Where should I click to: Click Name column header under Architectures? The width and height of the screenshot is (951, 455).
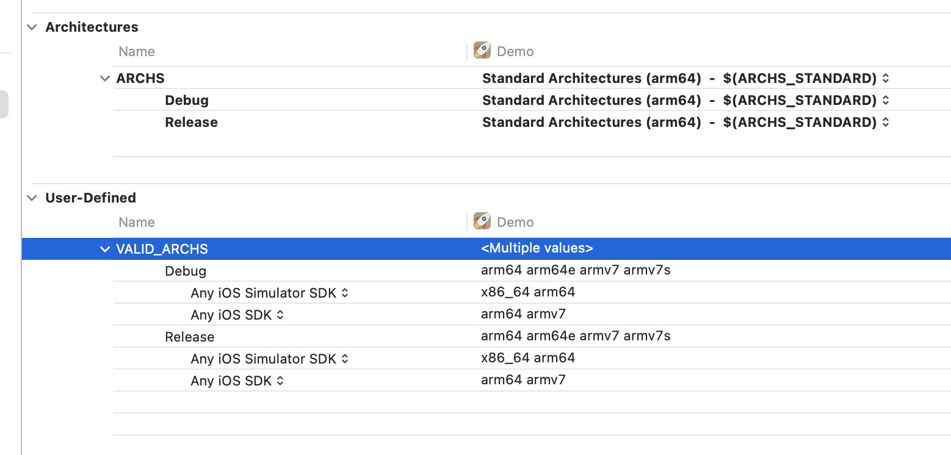(x=137, y=52)
